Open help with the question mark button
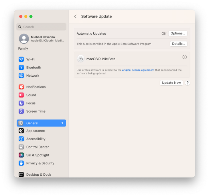This screenshot has width=209, height=196. click(188, 83)
